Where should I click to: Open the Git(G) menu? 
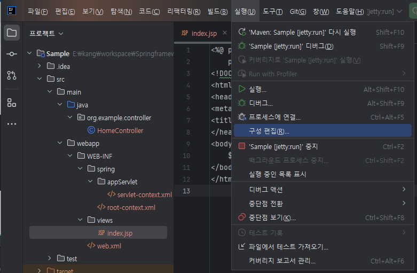298,11
